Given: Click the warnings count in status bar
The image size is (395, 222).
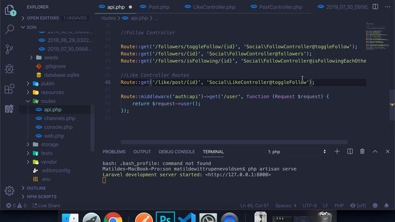Looking at the screenshot, I should pos(22,205).
